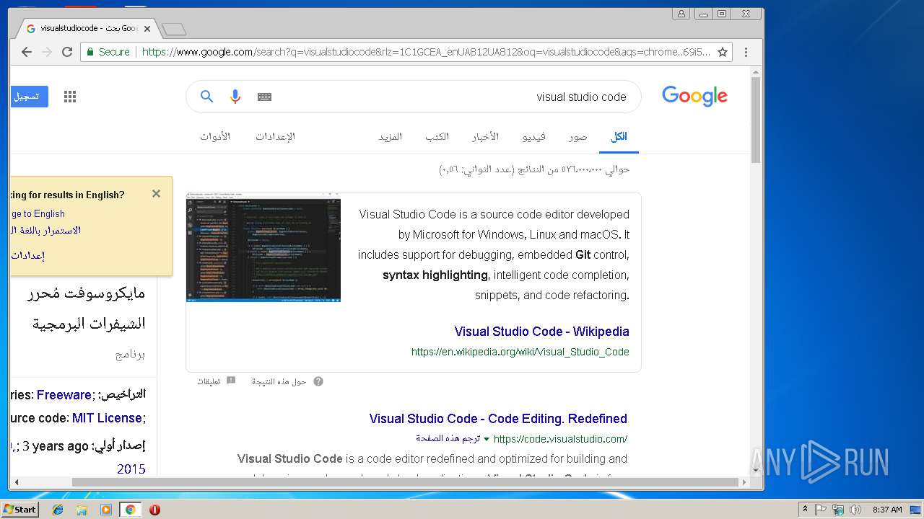
Task: Click the 2015 release year link
Action: click(x=131, y=469)
